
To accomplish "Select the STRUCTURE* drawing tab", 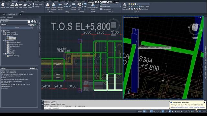I will pos(12,14).
